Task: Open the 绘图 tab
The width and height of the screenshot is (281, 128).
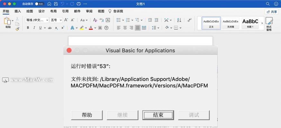Action: (30, 11)
